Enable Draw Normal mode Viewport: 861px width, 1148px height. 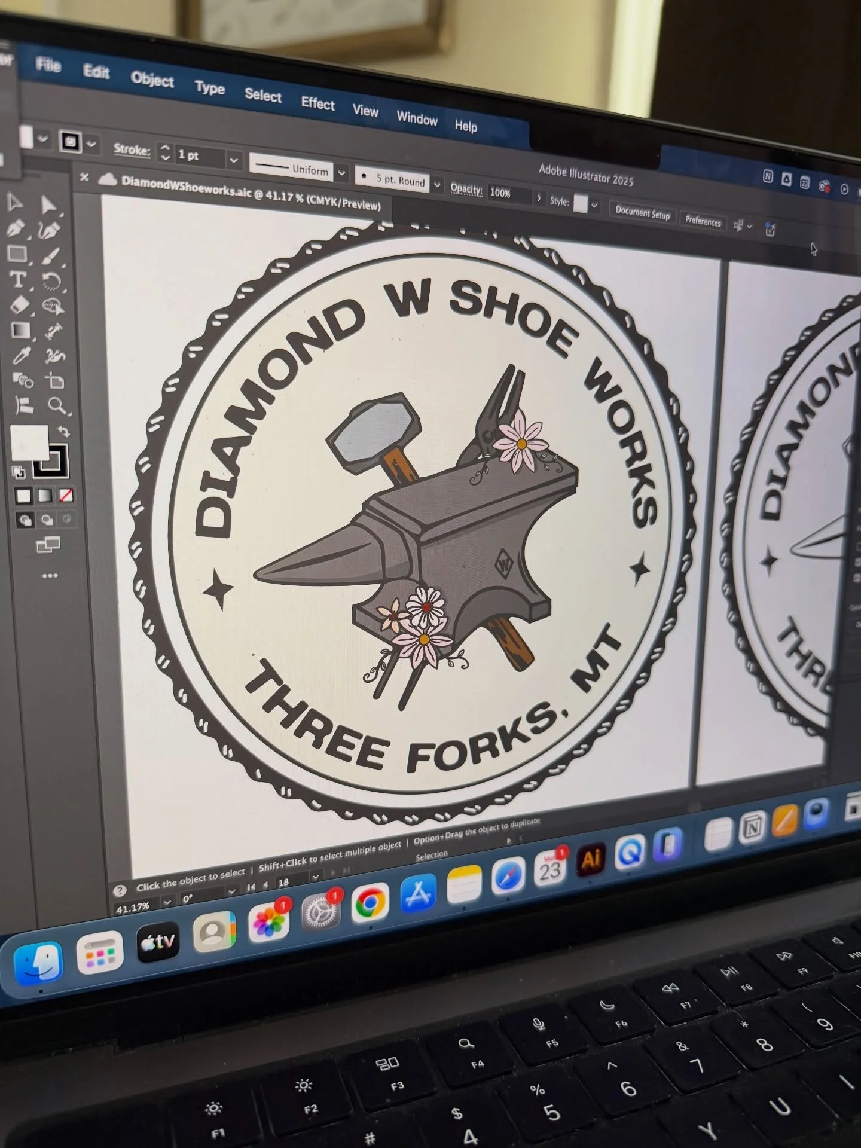25,520
